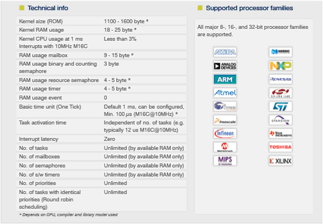Click the Supported processor families heading
323x224 pixels.
(249, 8)
